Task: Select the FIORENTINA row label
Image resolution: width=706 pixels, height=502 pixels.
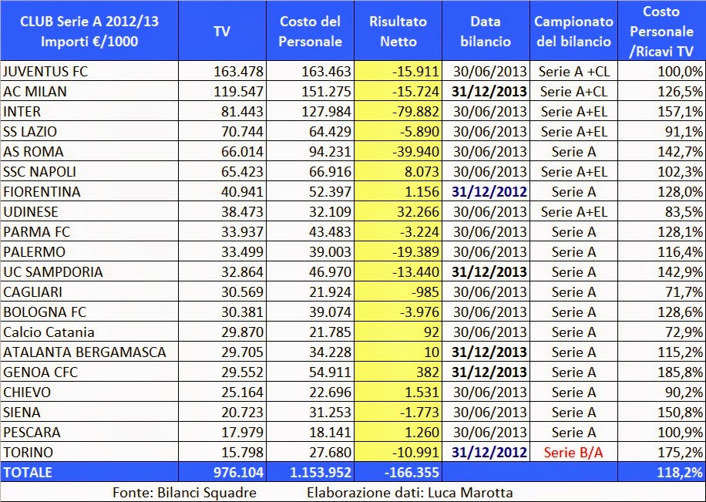Action: pos(42,191)
